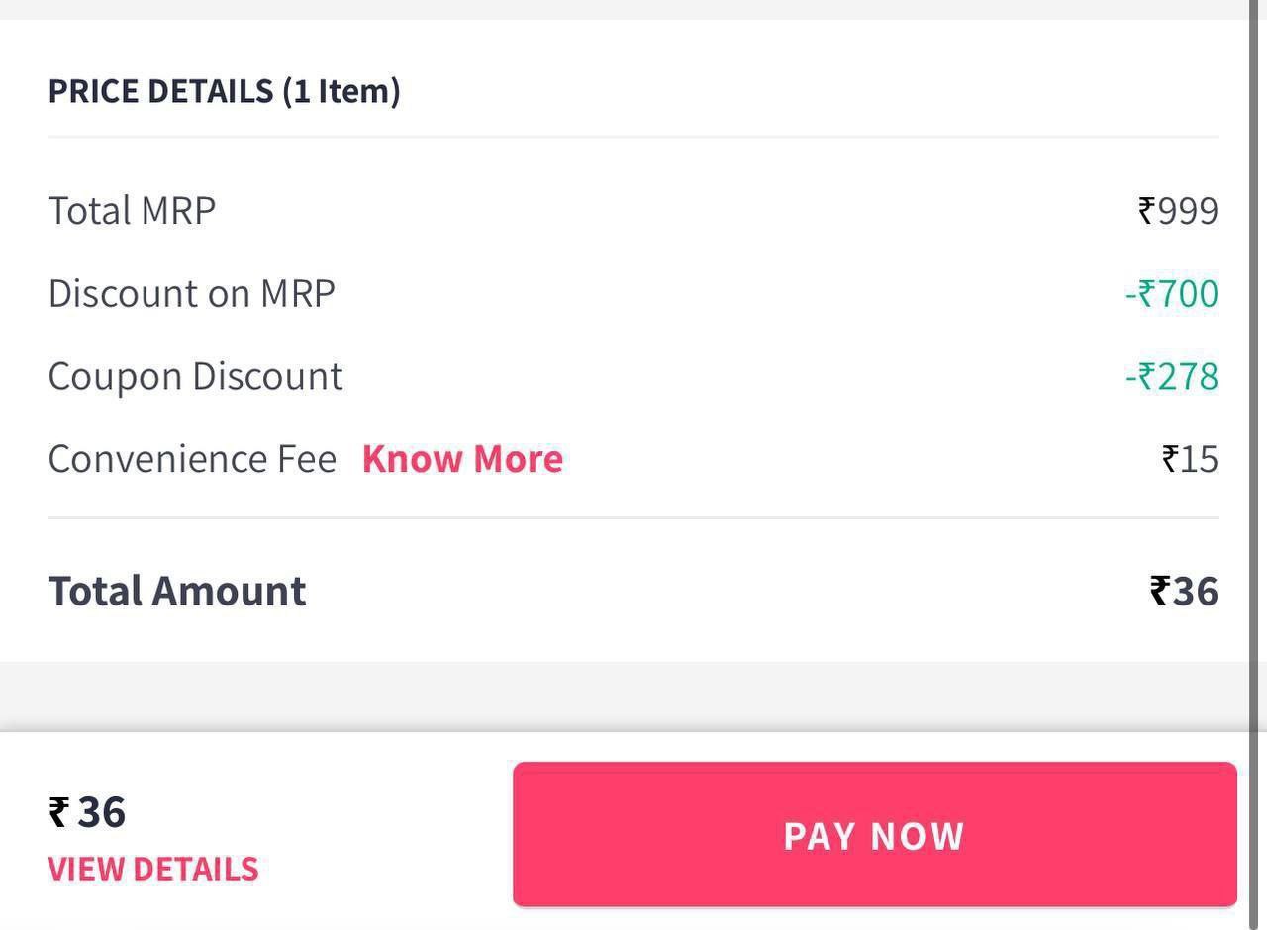1267x930 pixels.
Task: Click the gray area below Total Amount
Action: pos(624,697)
